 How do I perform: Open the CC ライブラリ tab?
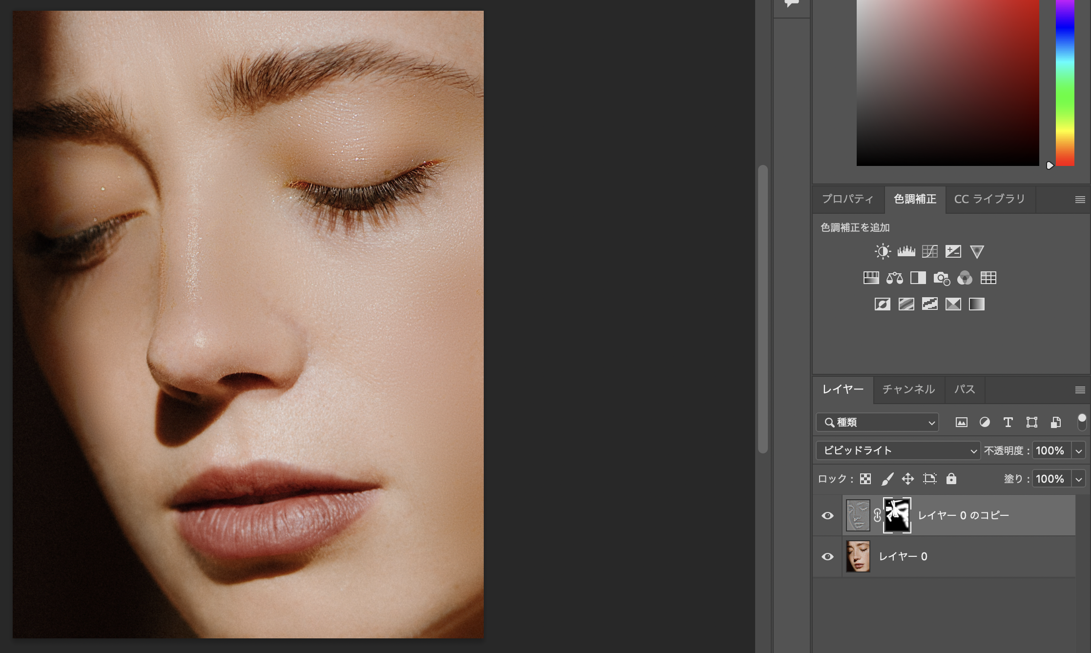[x=989, y=199]
